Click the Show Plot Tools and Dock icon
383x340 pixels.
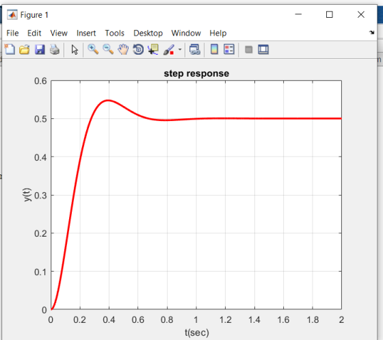[263, 49]
